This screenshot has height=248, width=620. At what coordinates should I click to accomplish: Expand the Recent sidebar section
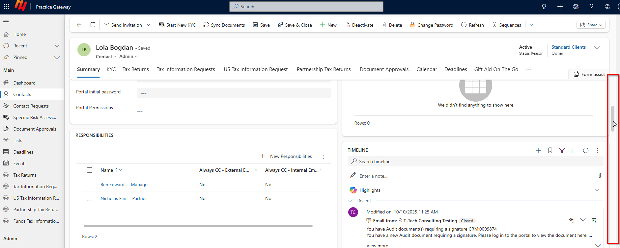(57, 46)
